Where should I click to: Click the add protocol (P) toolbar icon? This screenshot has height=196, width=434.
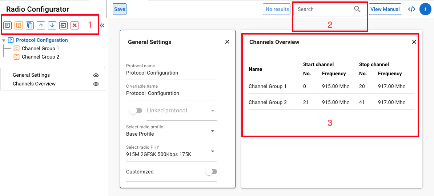[x=7, y=25]
